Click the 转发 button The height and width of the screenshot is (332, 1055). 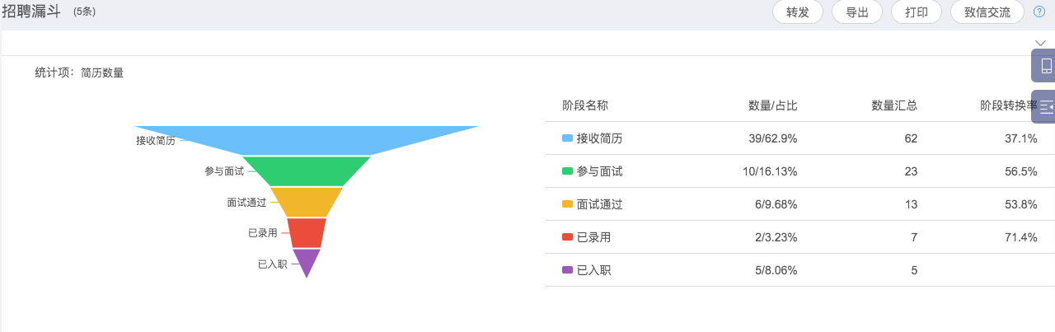pyautogui.click(x=797, y=12)
